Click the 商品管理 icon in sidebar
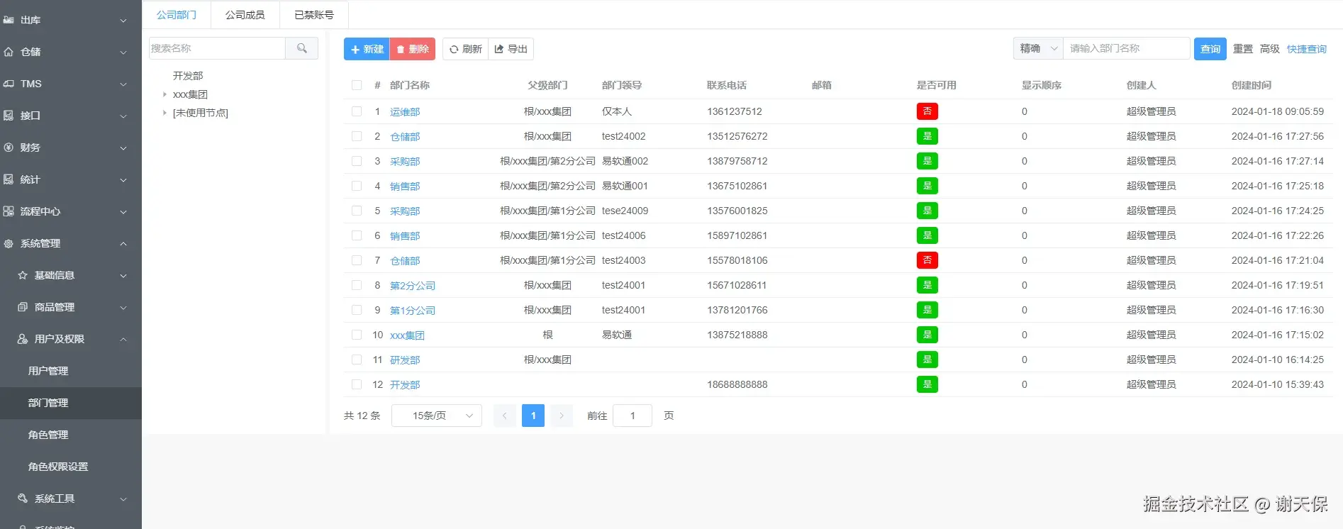This screenshot has height=529, width=1343. pyautogui.click(x=23, y=307)
